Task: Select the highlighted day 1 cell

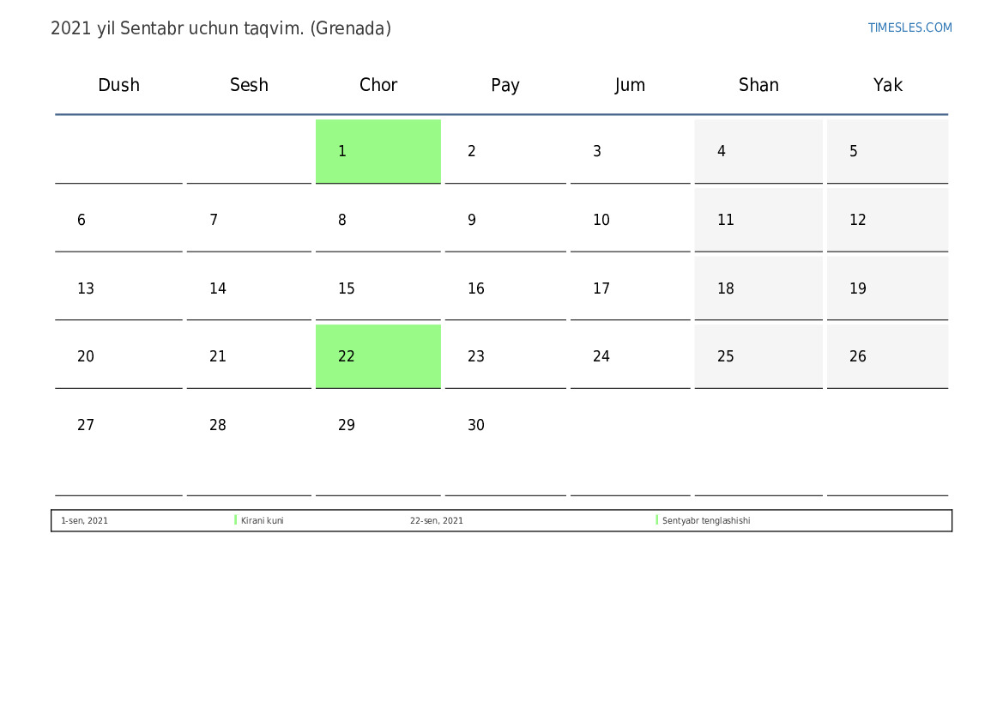Action: pyautogui.click(x=378, y=151)
